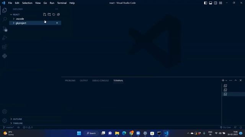Screen dimensions: 245x137
Task: Create a new terminal with plus icon
Action: (223, 80)
